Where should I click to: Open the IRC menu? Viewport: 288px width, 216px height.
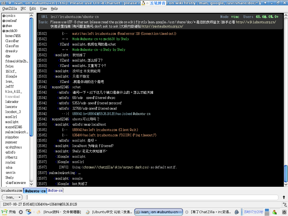[23, 8]
